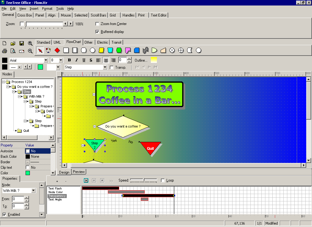312x227 pixels.
Task: Uncheck the Buffered display checkbox
Action: point(97,32)
